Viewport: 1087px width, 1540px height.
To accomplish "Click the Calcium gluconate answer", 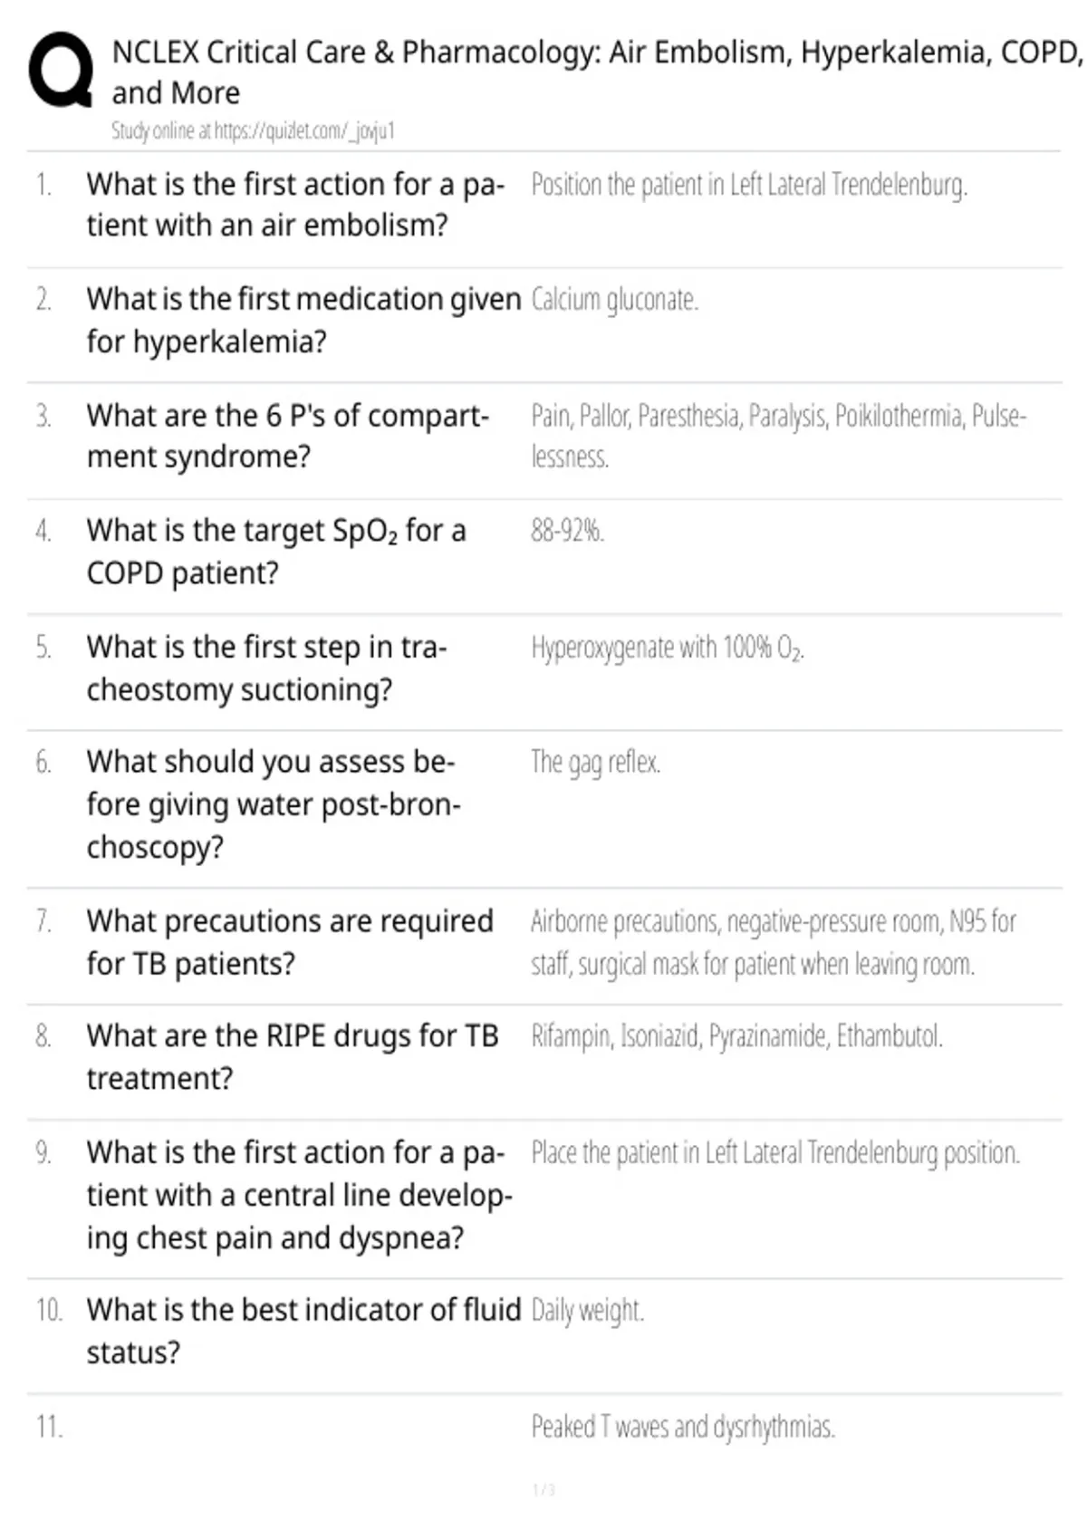I will click(614, 300).
